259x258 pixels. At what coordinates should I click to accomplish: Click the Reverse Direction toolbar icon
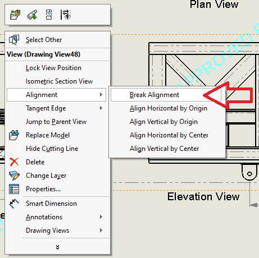(x=65, y=15)
